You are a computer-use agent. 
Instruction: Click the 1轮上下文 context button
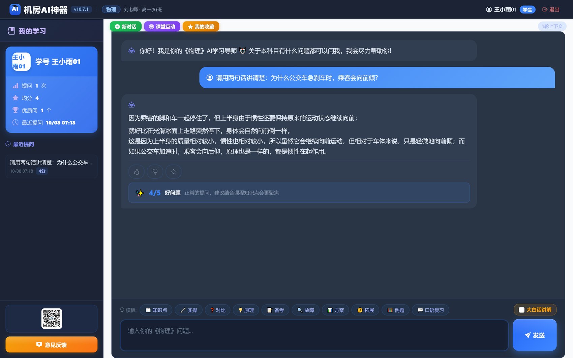552,26
